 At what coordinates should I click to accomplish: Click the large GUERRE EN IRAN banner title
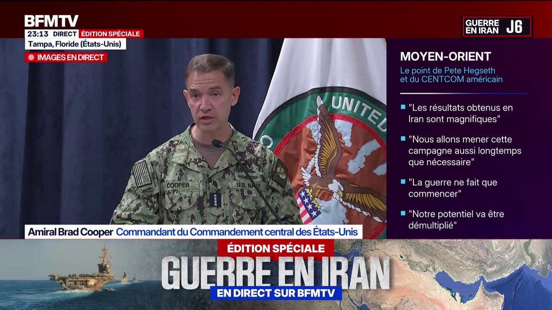[276, 273]
